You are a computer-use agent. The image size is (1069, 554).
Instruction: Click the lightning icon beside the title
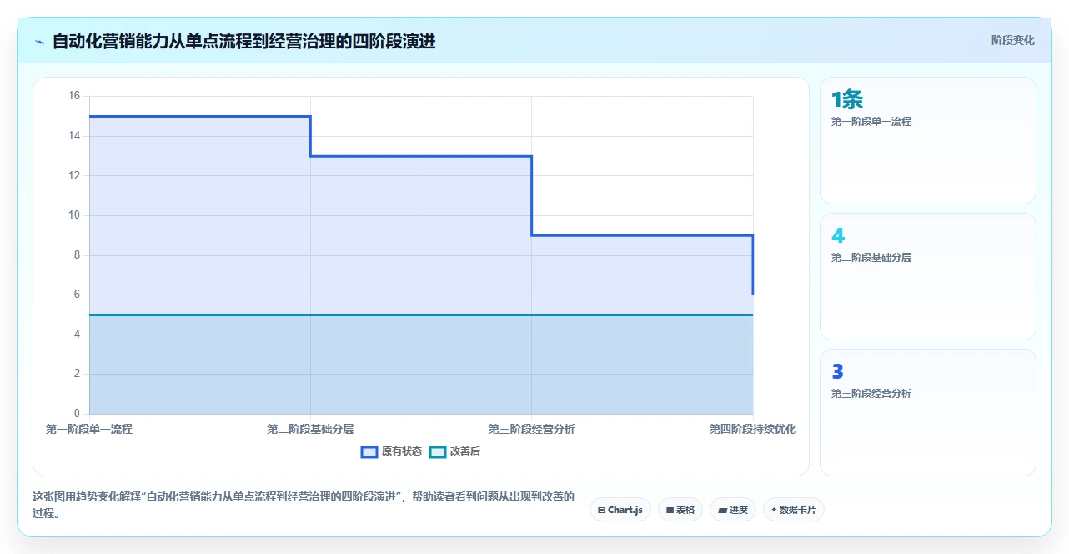[x=39, y=42]
